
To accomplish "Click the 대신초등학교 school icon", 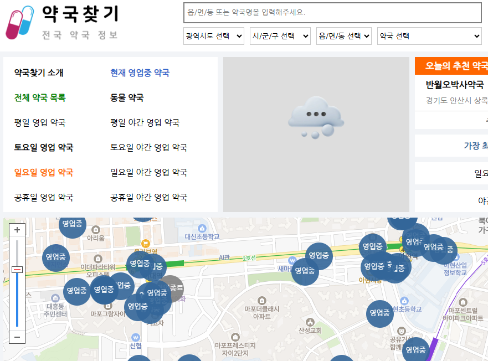I will pyautogui.click(x=202, y=229).
